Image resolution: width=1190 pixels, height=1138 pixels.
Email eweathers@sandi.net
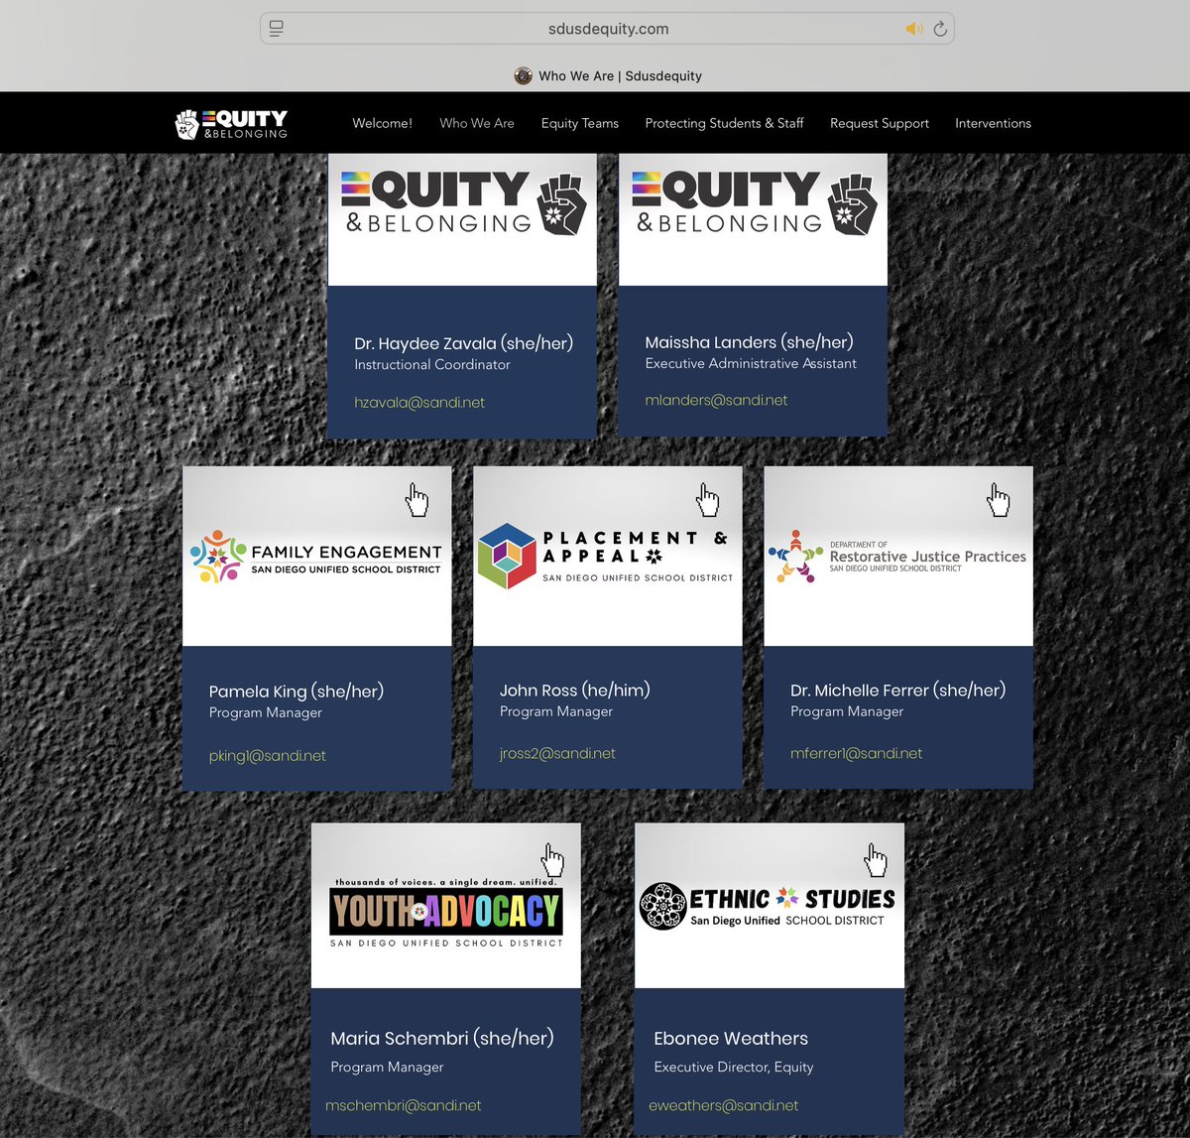point(724,1105)
